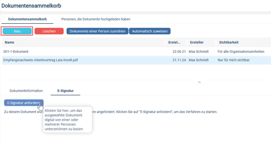Click 'Nur für mich sichtbar' visibility cell

(x=234, y=60)
